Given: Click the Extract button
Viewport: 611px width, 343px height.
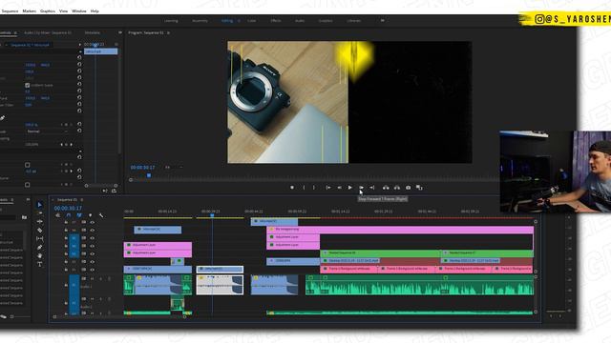Looking at the screenshot, I should (x=397, y=188).
